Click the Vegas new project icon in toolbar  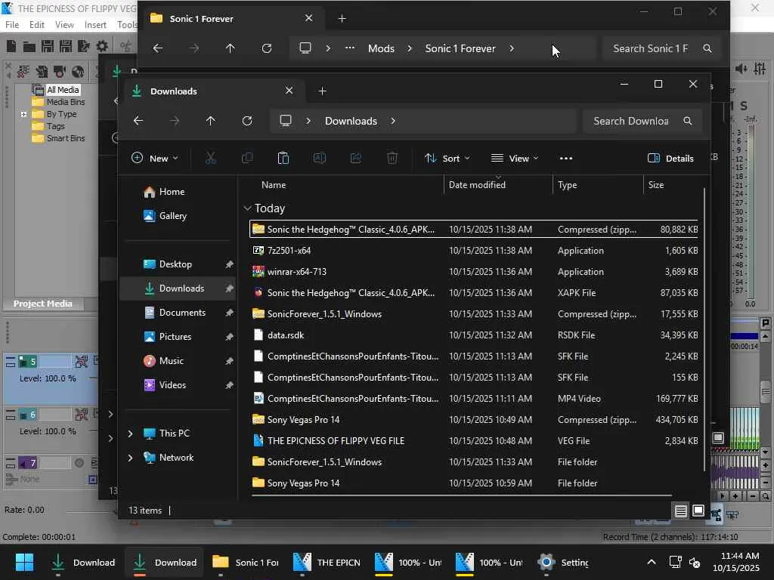(x=11, y=46)
